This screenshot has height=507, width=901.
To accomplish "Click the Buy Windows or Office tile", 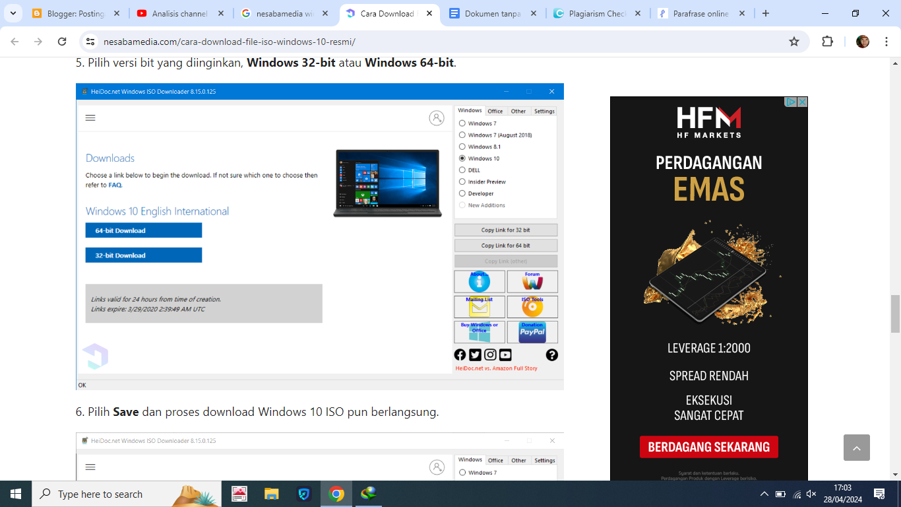I will coord(480,331).
